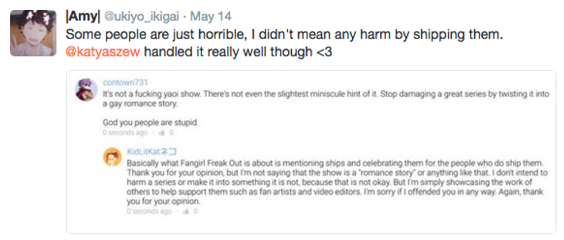Like KidLitKat's reply with thumbs-up icon
The width and height of the screenshot is (564, 240).
click(x=188, y=211)
